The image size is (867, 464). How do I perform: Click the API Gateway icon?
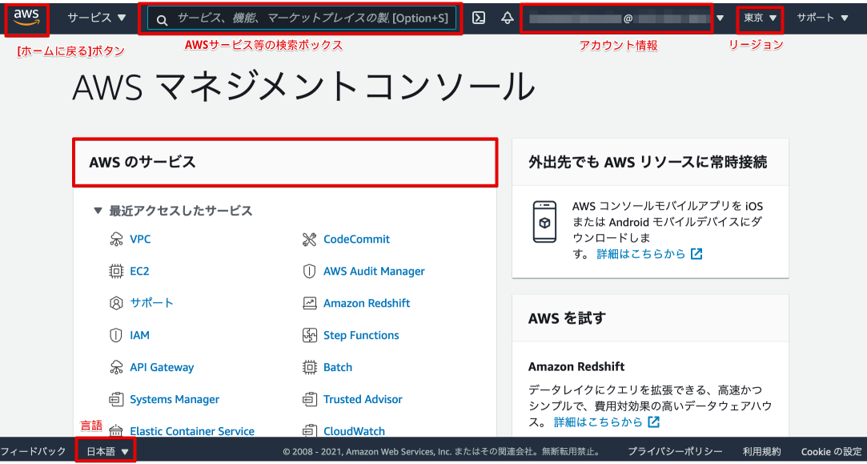click(x=116, y=367)
